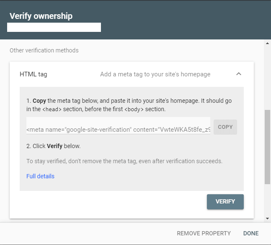The width and height of the screenshot is (271, 245).
Task: Click the <head> code text
Action: click(52, 109)
